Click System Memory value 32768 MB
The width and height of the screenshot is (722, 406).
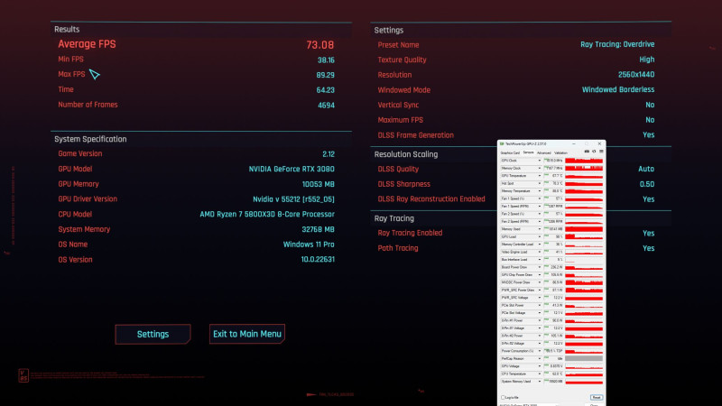click(x=319, y=229)
